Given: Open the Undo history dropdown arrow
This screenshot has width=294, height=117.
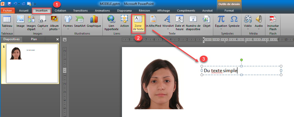Looking at the screenshot, I should (19, 4).
